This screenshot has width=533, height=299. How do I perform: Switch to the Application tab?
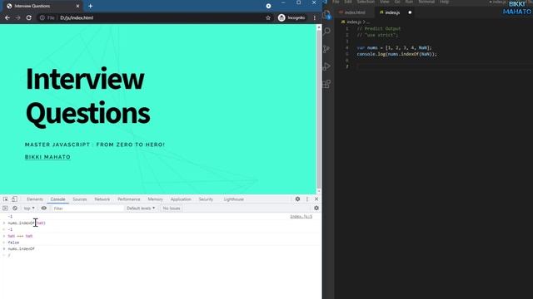[181, 199]
